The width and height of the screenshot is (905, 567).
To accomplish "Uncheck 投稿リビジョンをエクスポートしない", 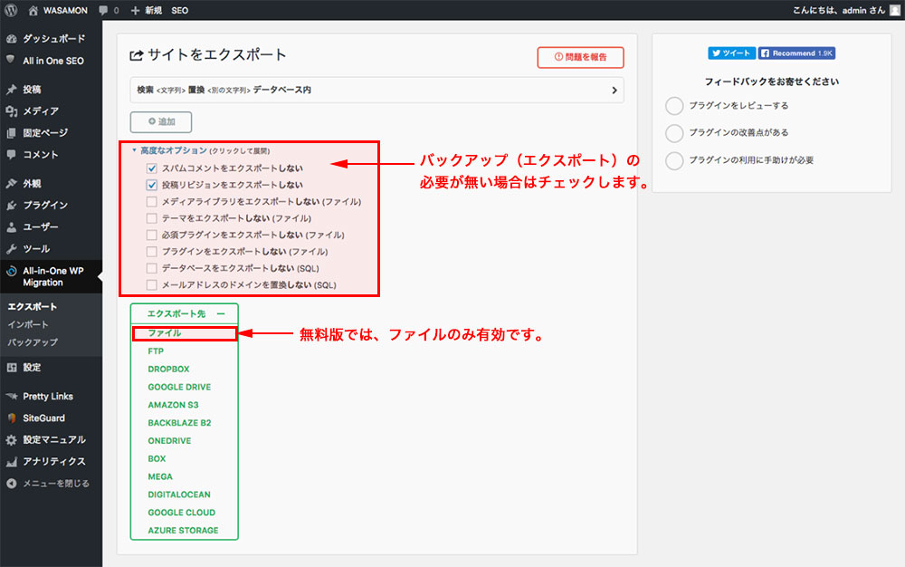I will (152, 185).
